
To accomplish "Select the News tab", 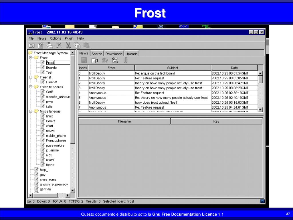I will (x=84, y=53).
